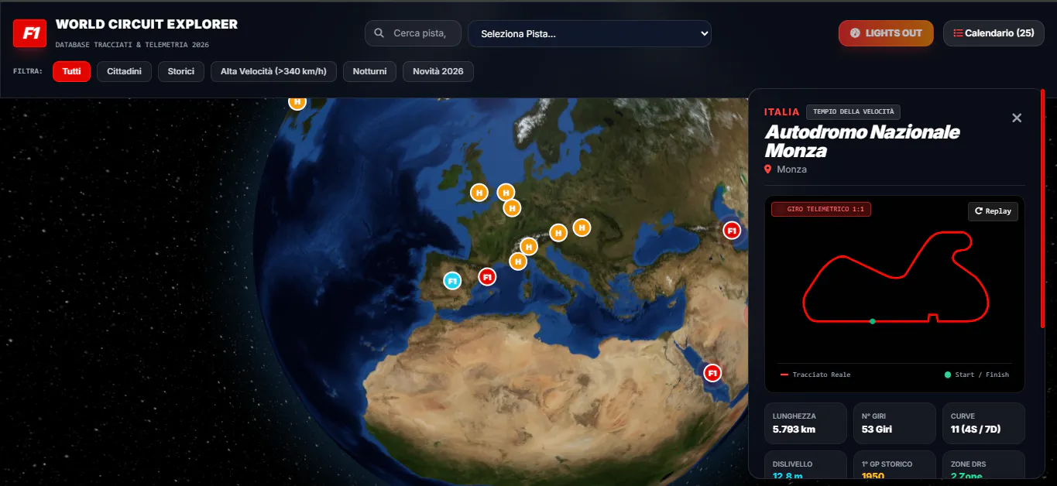1057x486 pixels.
Task: Click the TEMPIO DELLA VELOCITÀ badge
Action: coord(853,111)
